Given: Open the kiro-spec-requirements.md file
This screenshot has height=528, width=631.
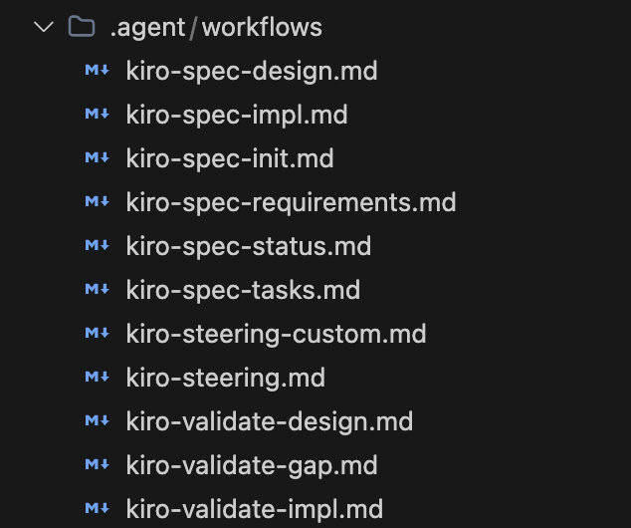Looking at the screenshot, I should 291,202.
